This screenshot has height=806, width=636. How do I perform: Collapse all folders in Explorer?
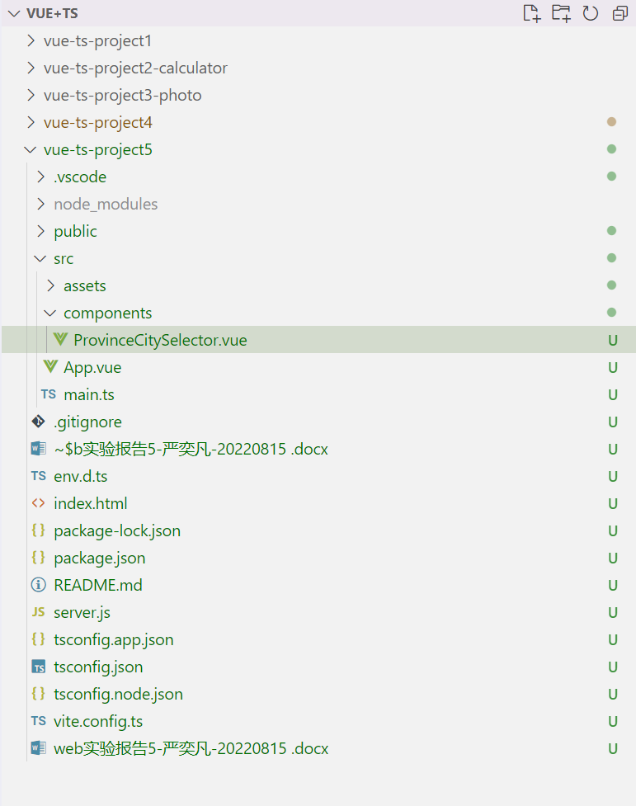pyautogui.click(x=620, y=13)
